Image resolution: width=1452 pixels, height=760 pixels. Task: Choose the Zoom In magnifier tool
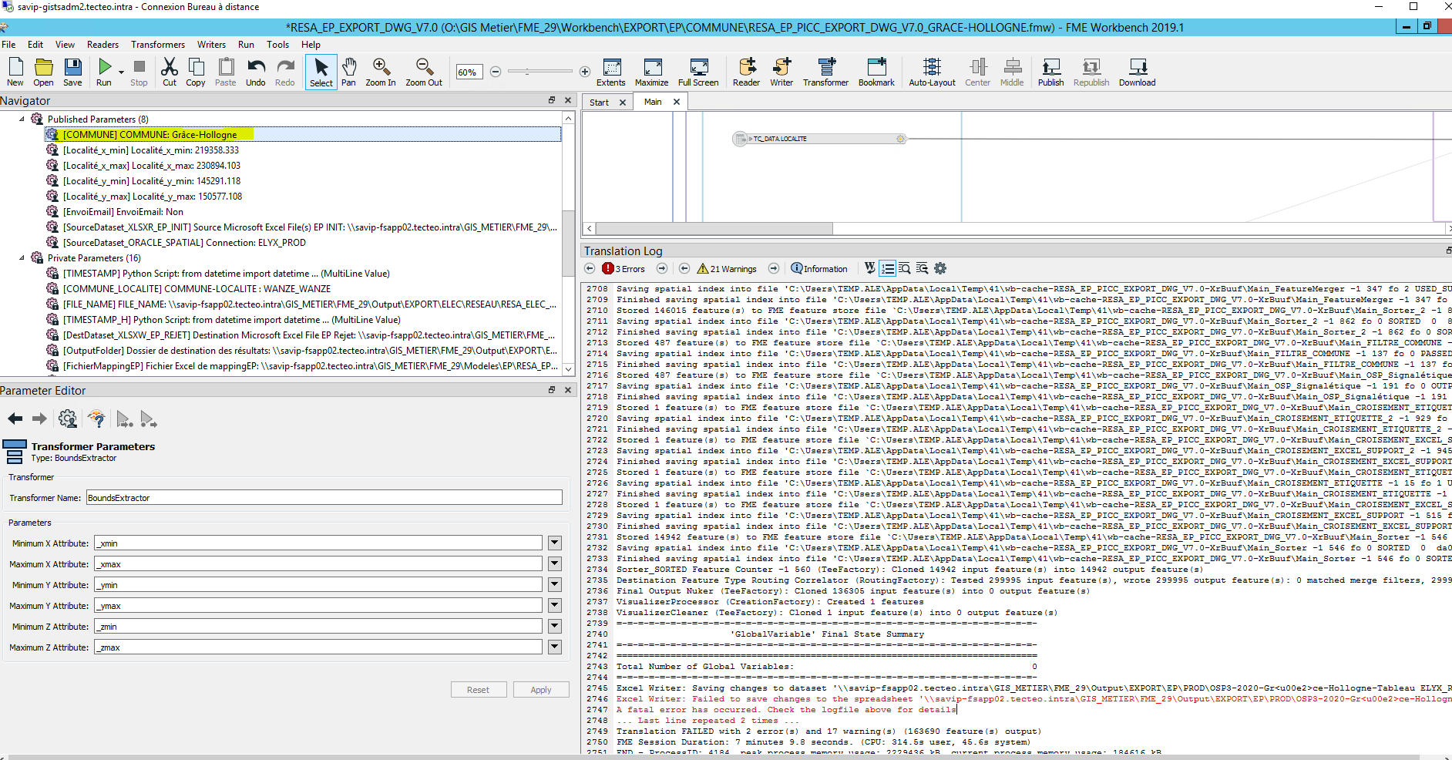click(x=381, y=72)
